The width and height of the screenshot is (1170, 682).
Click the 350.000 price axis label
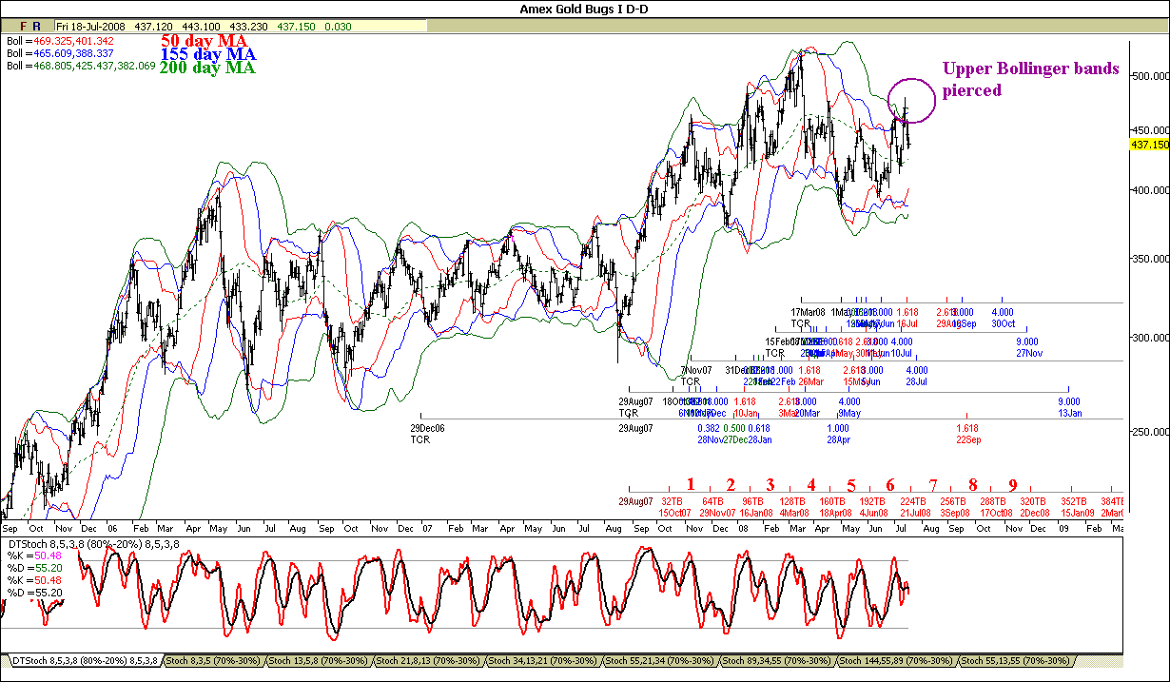coord(1151,259)
